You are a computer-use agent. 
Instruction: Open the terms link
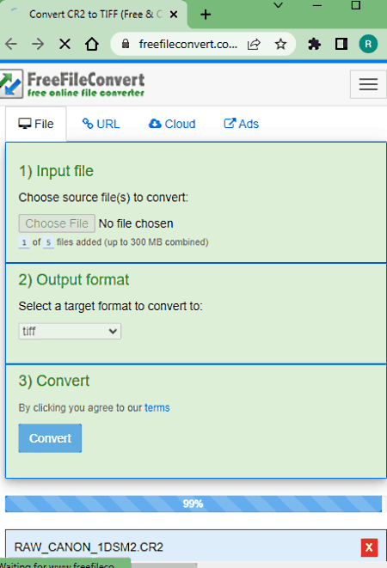(x=157, y=408)
